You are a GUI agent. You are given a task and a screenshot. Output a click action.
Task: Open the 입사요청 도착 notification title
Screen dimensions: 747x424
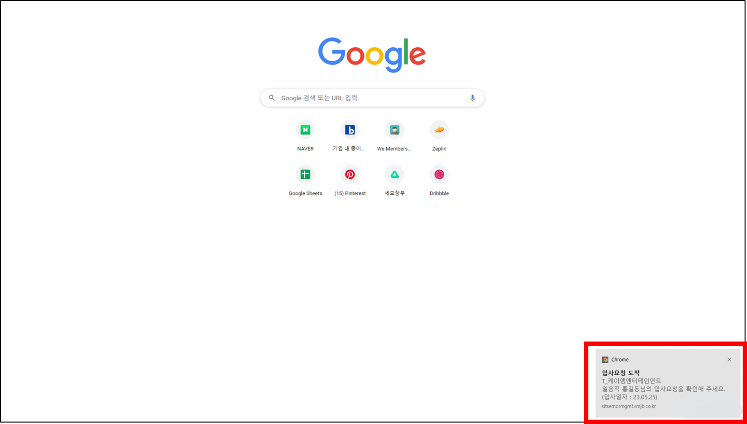point(621,373)
